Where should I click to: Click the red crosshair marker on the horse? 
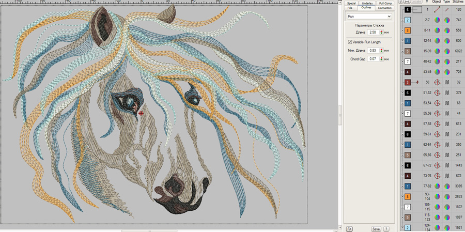(x=141, y=113)
